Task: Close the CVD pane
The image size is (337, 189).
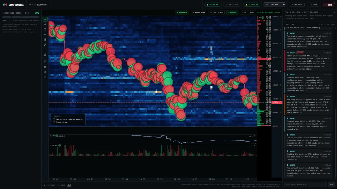Action: pyautogui.click(x=255, y=136)
